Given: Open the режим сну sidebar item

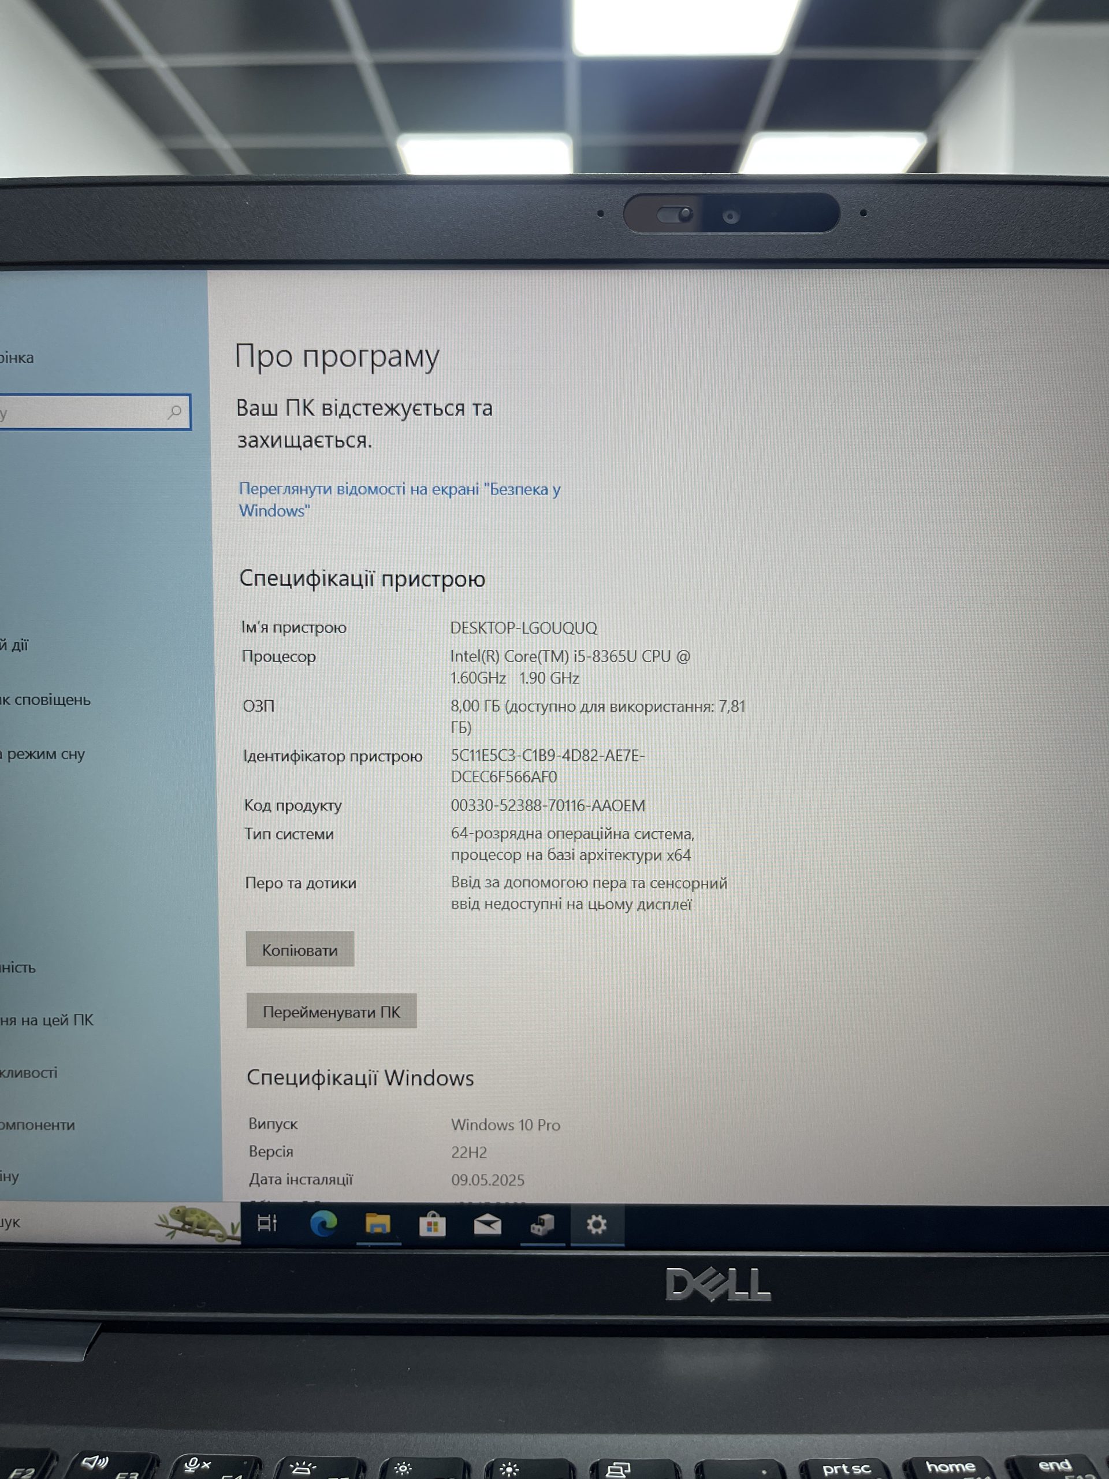Looking at the screenshot, I should click(x=43, y=754).
